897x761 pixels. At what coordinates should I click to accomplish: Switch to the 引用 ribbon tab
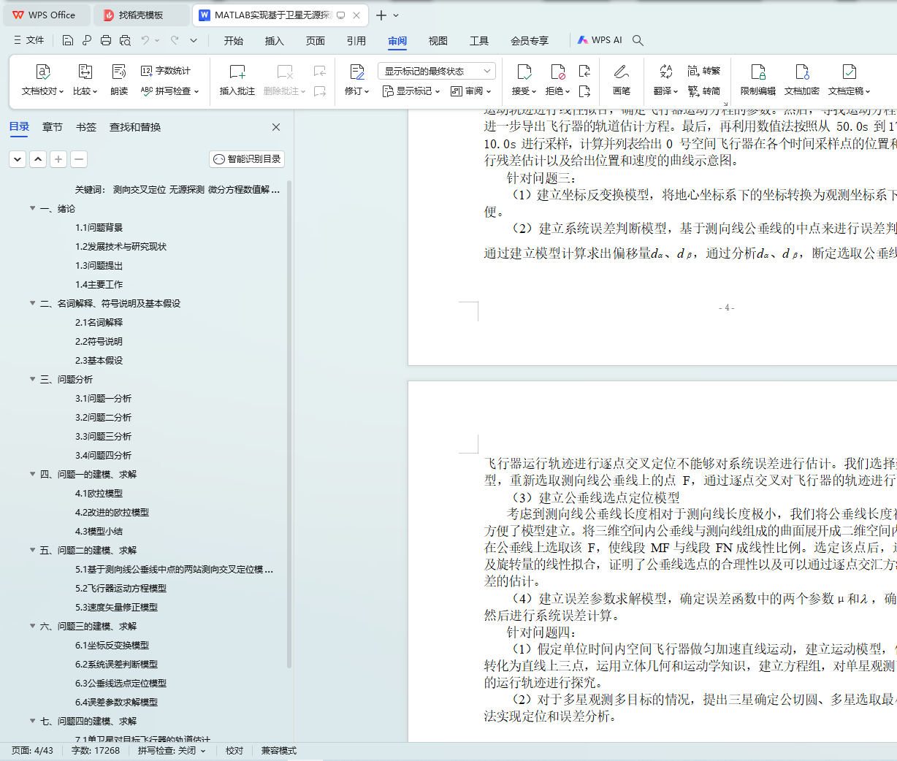coord(356,41)
